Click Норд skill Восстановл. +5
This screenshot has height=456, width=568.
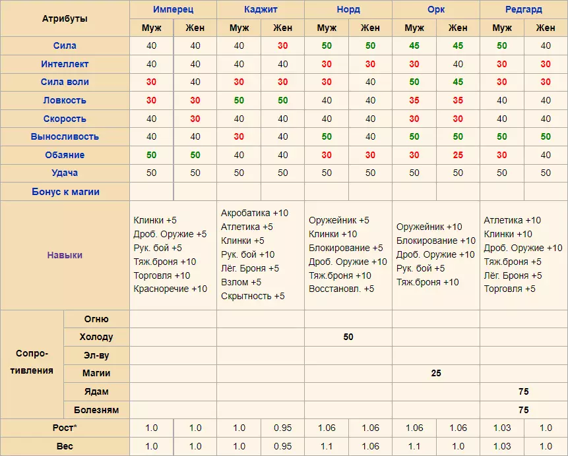341,289
